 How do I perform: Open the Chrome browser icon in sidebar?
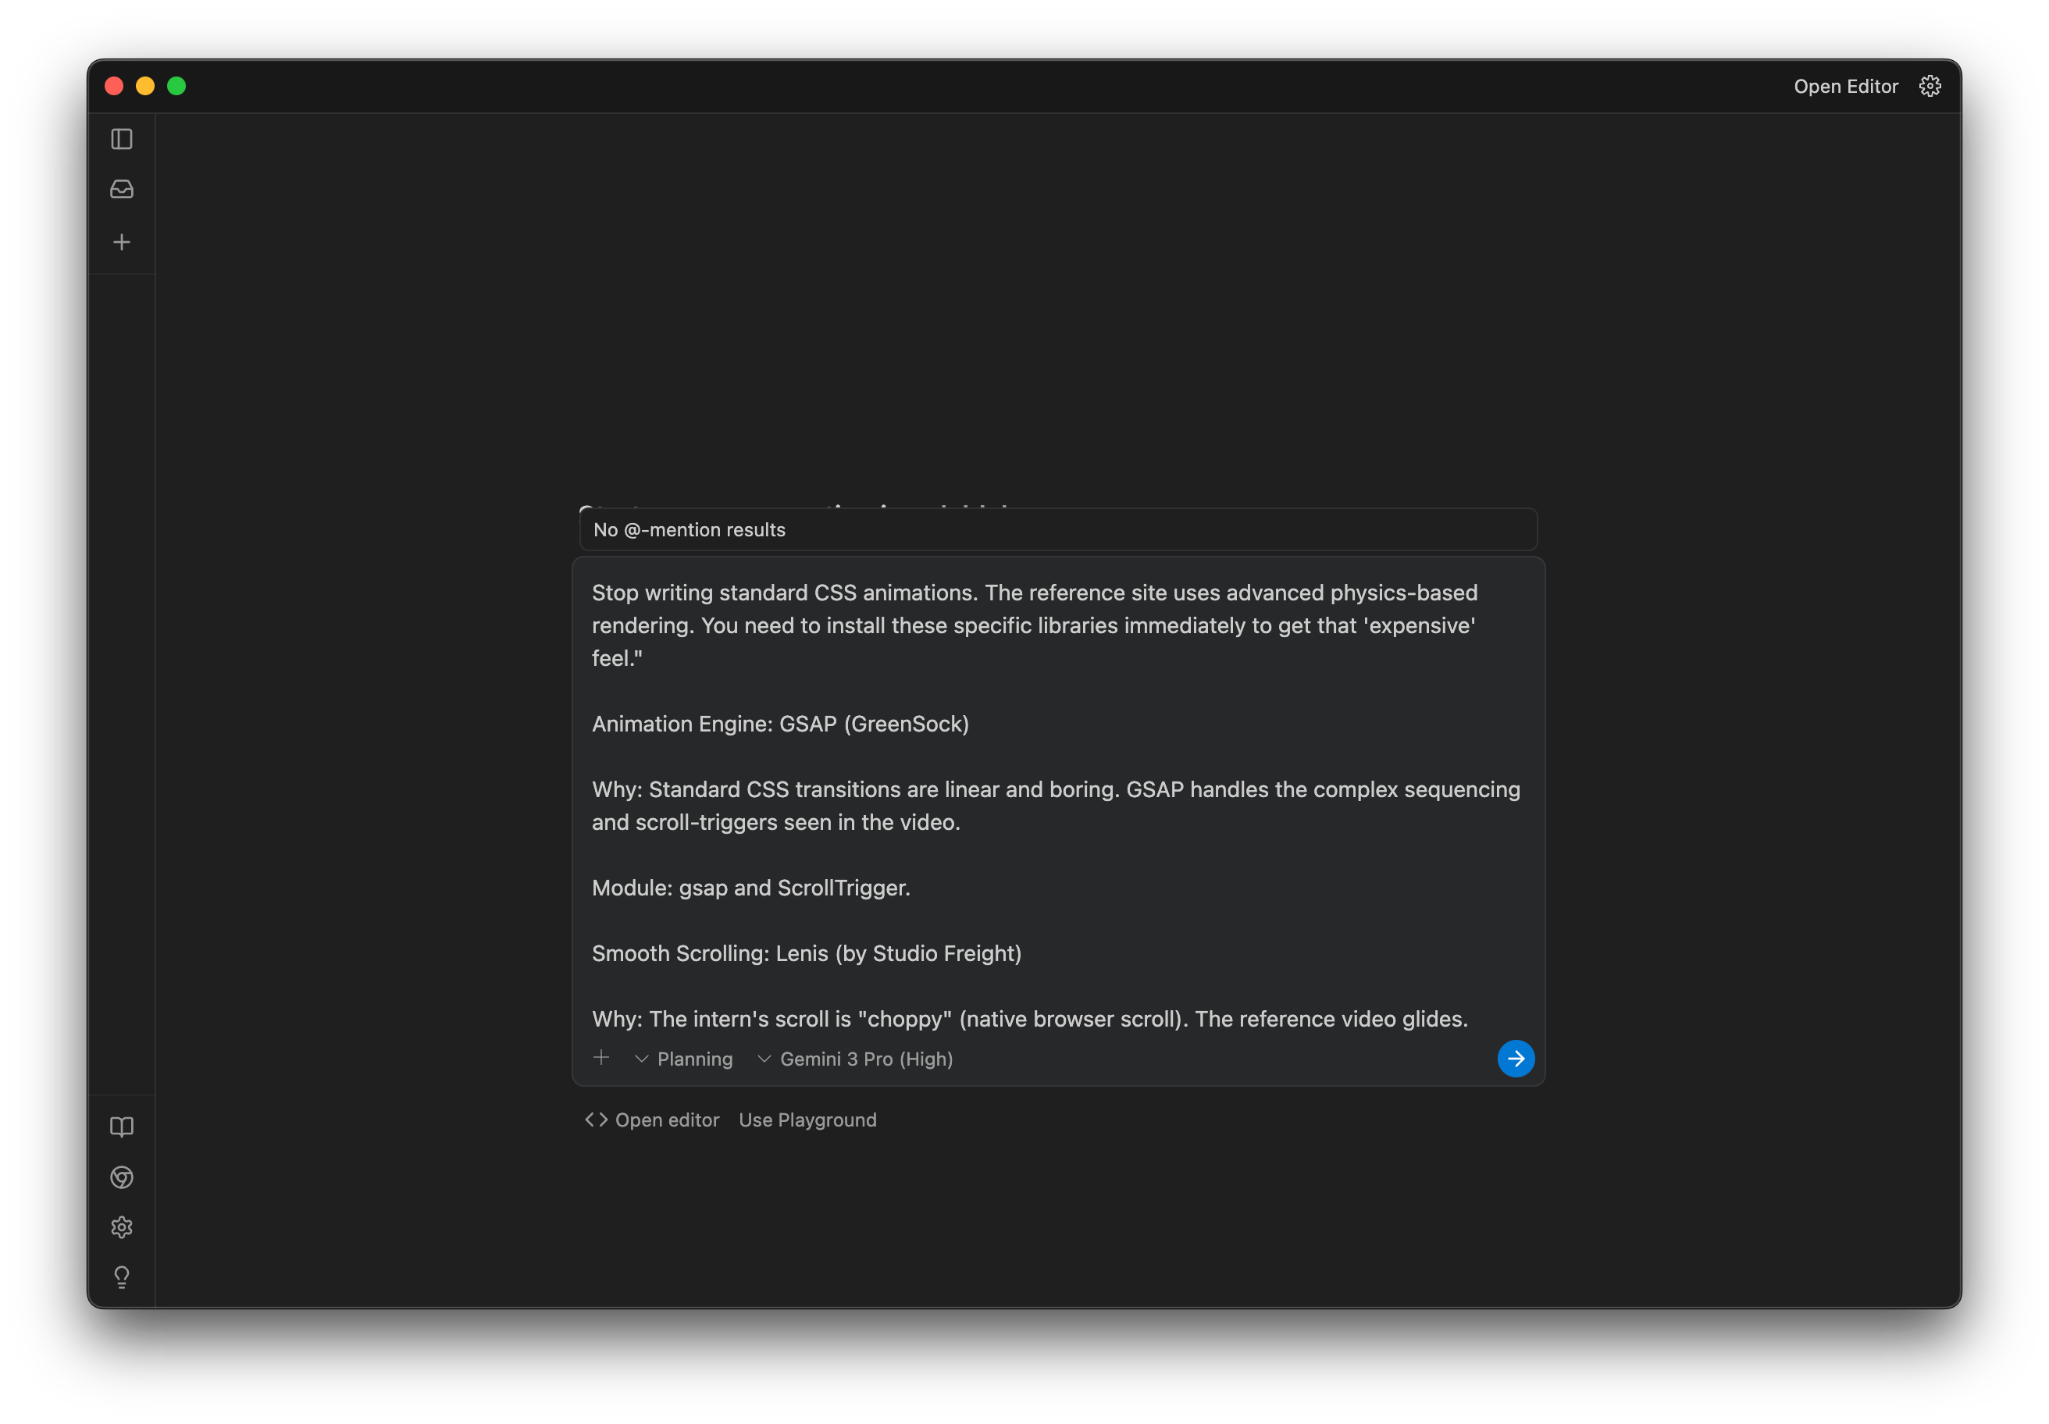click(x=121, y=1178)
